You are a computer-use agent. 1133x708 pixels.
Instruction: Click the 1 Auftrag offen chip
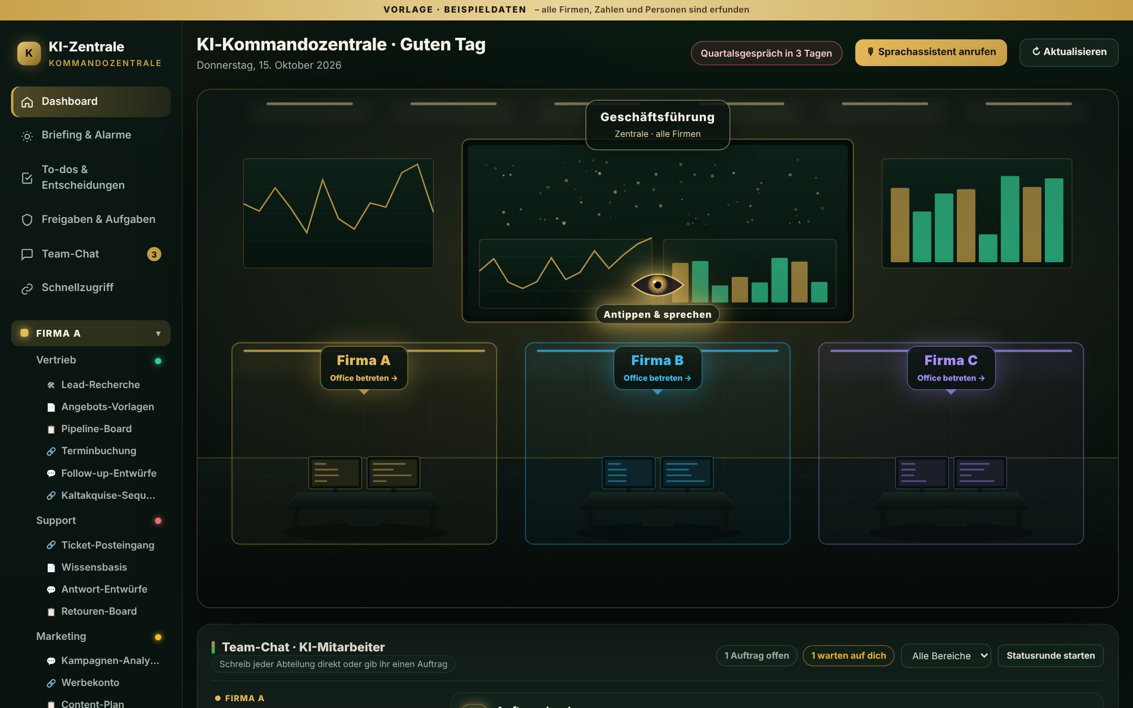coord(756,656)
